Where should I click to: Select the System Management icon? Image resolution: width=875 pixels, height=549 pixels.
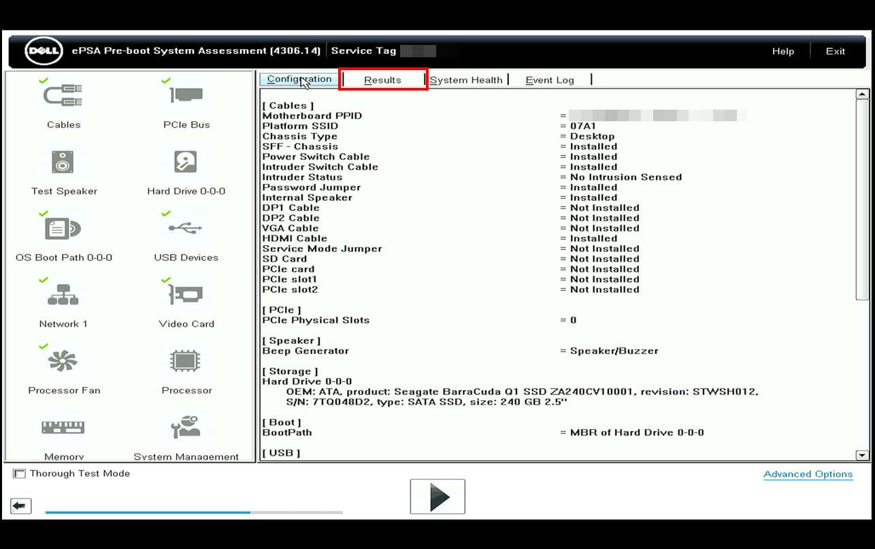[x=186, y=428]
